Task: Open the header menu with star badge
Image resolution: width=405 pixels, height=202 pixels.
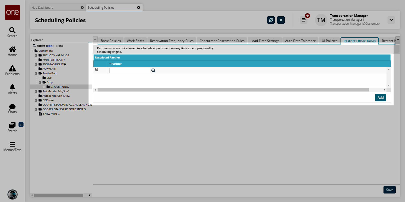Action: coord(304,20)
